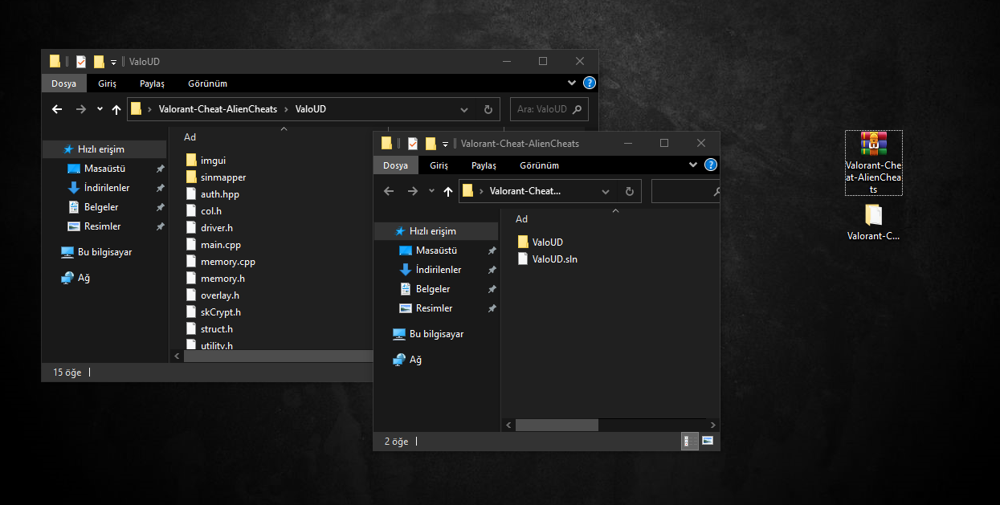Click search box 'Ara: ValoUD'
1000x505 pixels.
click(549, 109)
